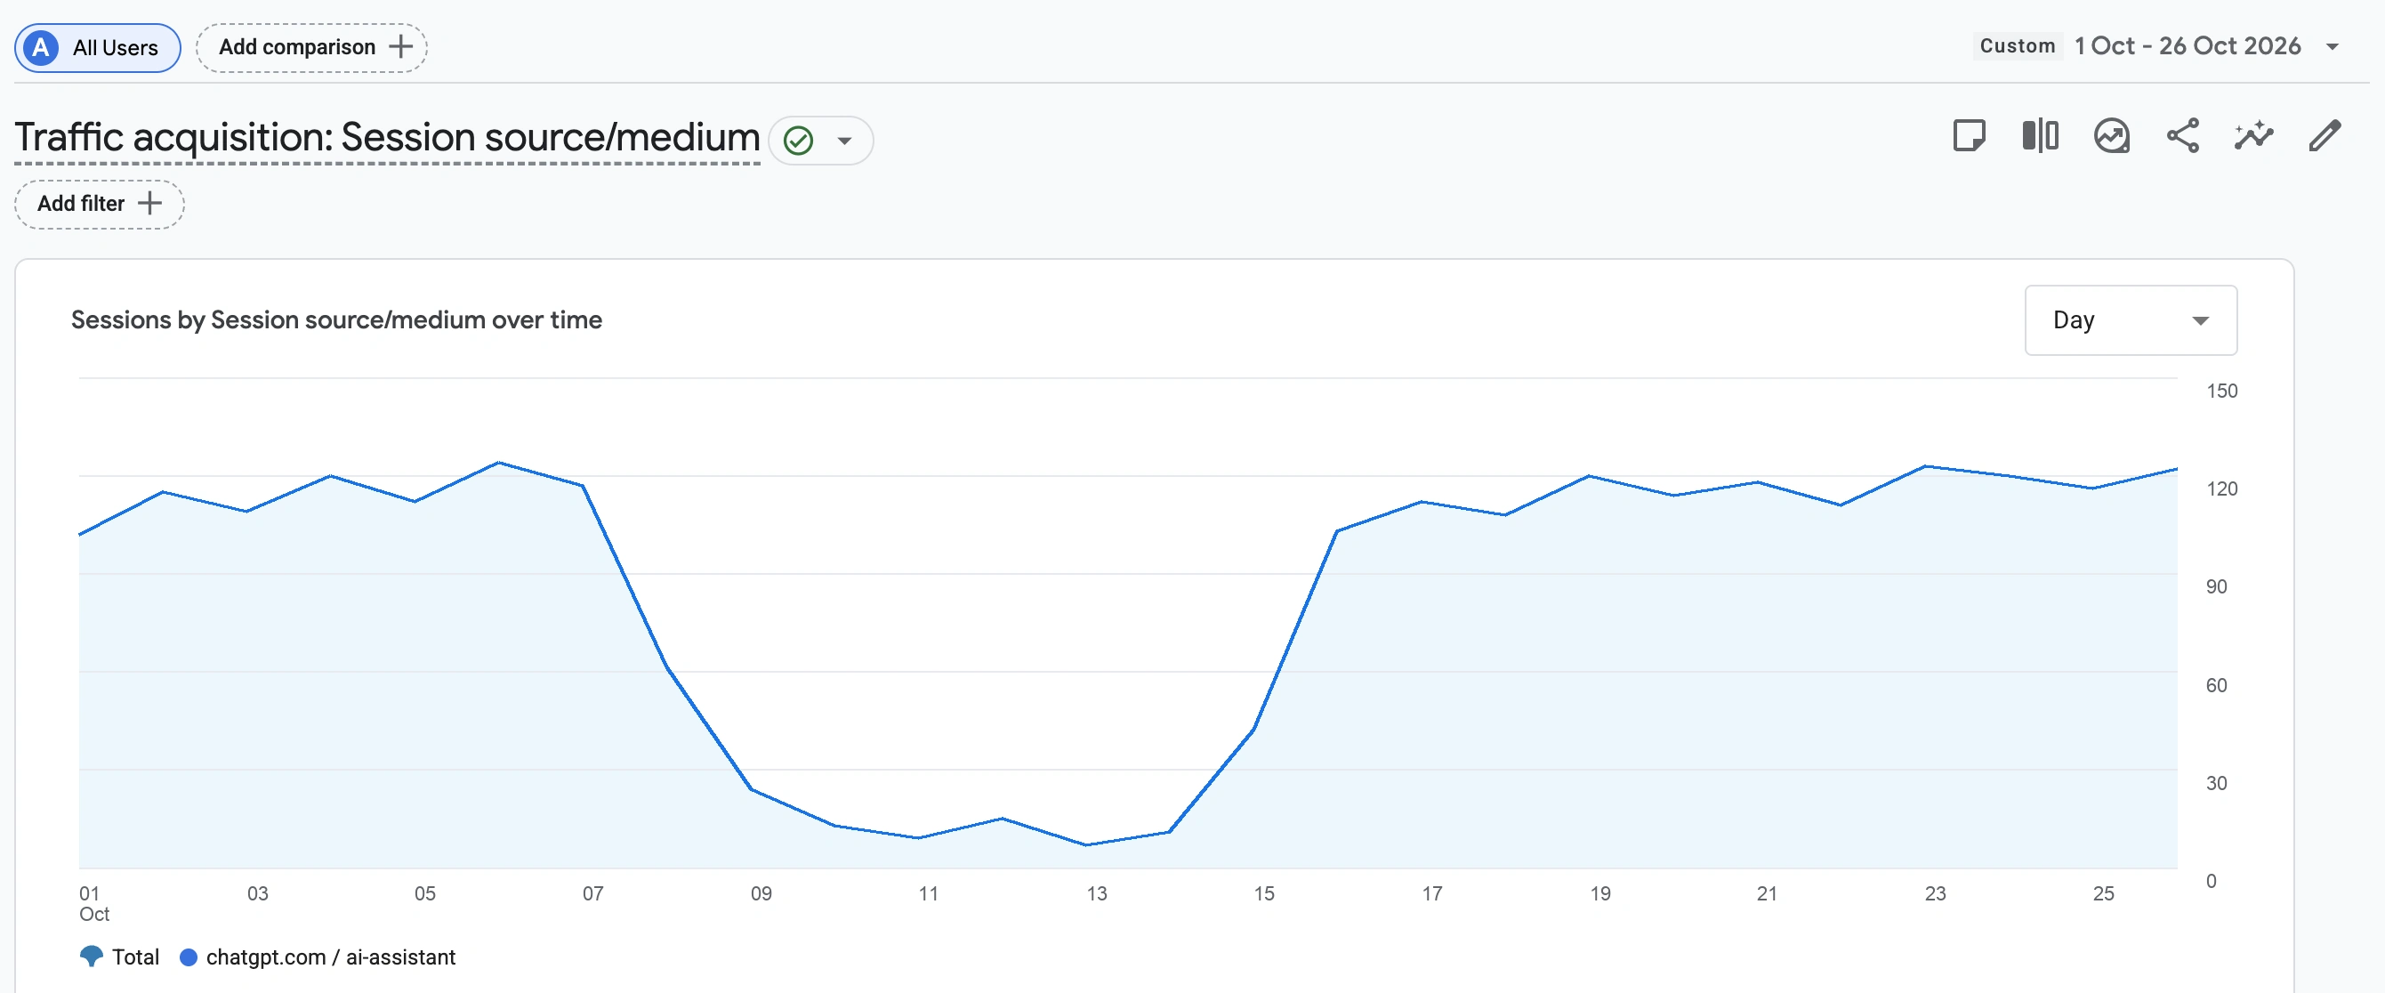This screenshot has width=2385, height=993.
Task: Click the customise report pencil icon
Action: coord(2325,136)
